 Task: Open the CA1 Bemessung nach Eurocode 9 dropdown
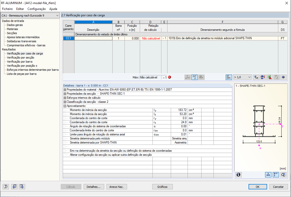tap(30, 16)
